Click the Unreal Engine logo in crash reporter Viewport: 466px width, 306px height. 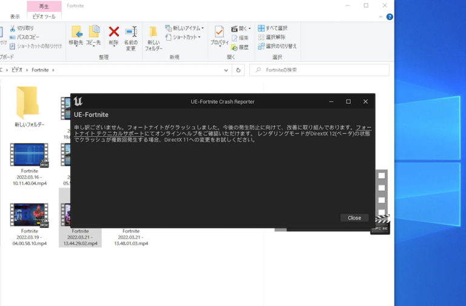tap(78, 101)
